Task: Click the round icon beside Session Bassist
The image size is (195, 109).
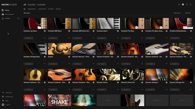Action: (x=94, y=57)
